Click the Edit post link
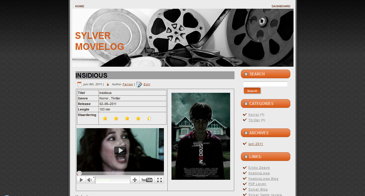365x196 pixels. [x=147, y=84]
